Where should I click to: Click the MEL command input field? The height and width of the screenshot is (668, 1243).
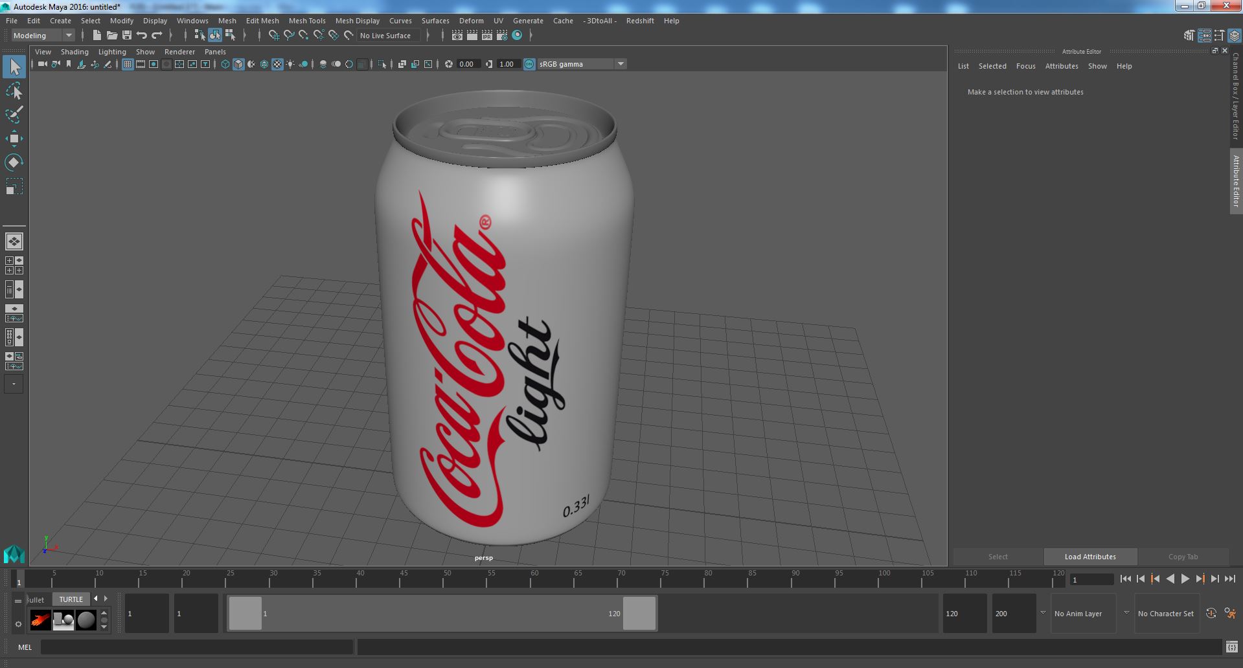(197, 647)
